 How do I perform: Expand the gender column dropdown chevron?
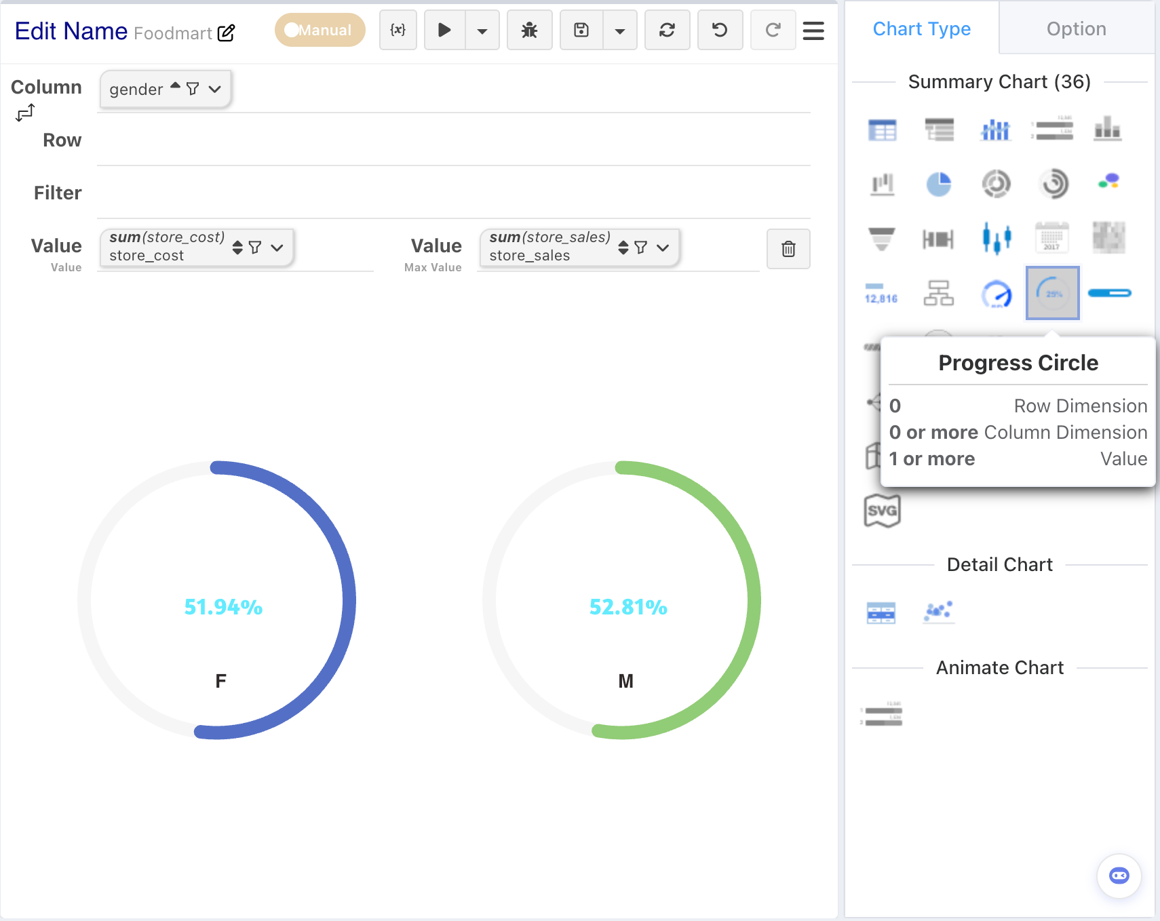(x=215, y=90)
